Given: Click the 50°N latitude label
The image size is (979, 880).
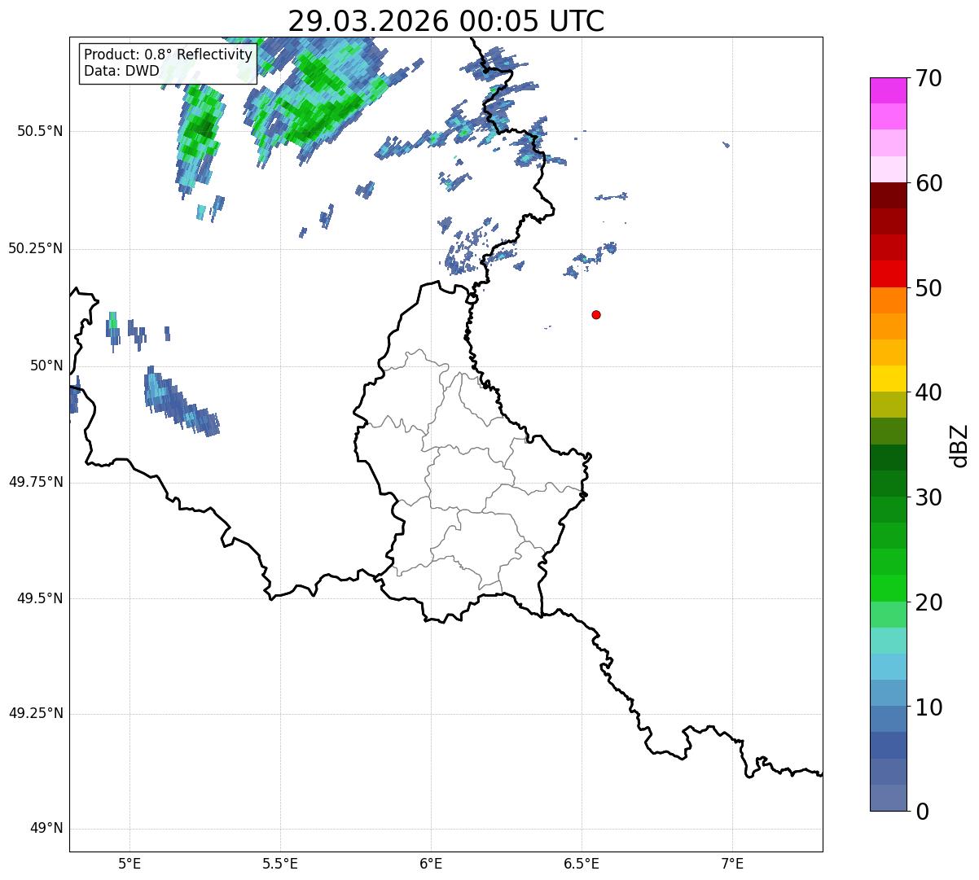Looking at the screenshot, I should [46, 366].
